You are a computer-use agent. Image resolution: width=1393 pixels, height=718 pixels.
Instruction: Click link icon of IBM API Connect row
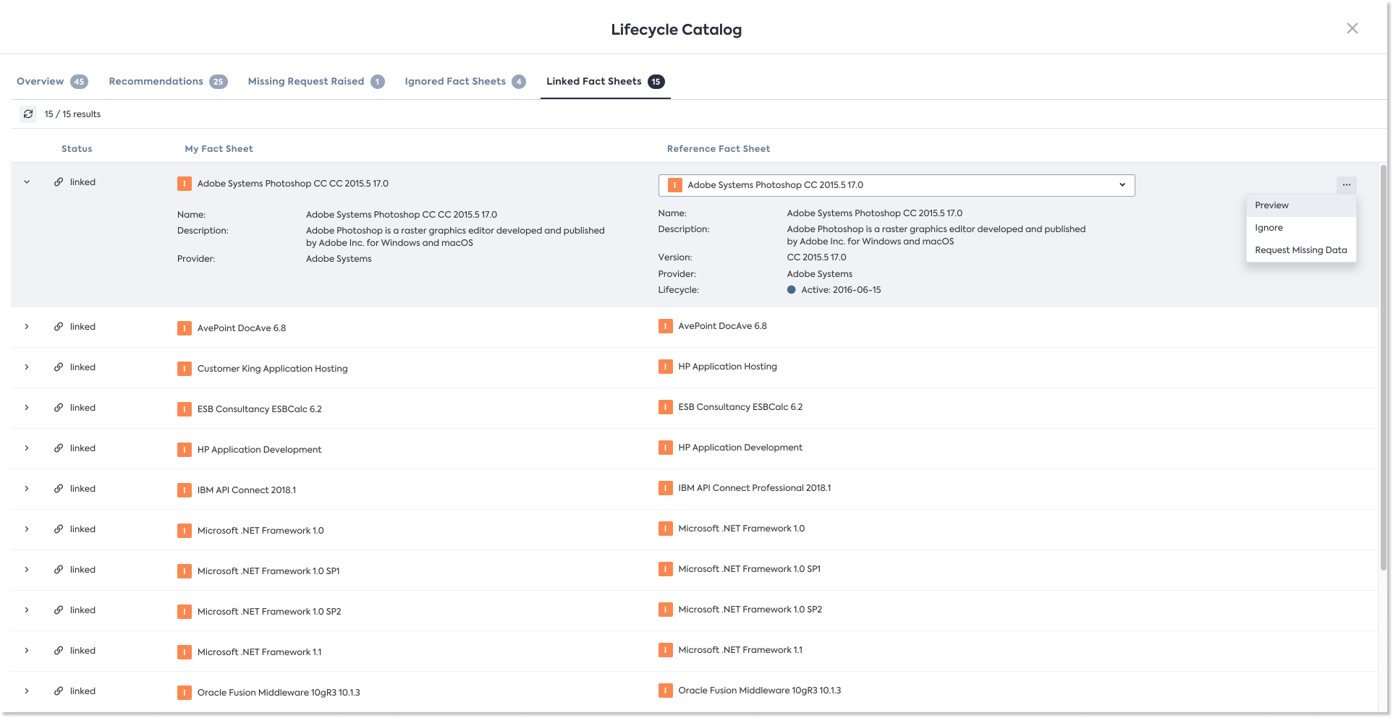coord(59,489)
